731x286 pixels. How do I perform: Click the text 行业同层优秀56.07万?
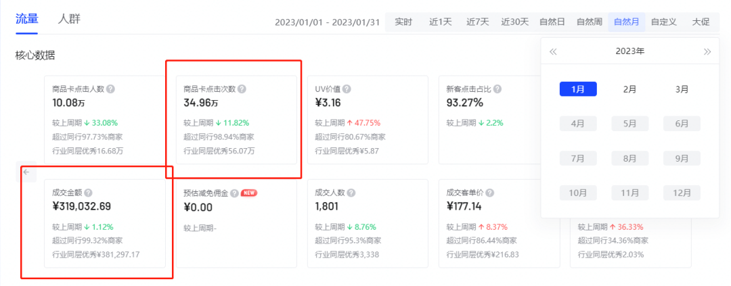pos(219,151)
